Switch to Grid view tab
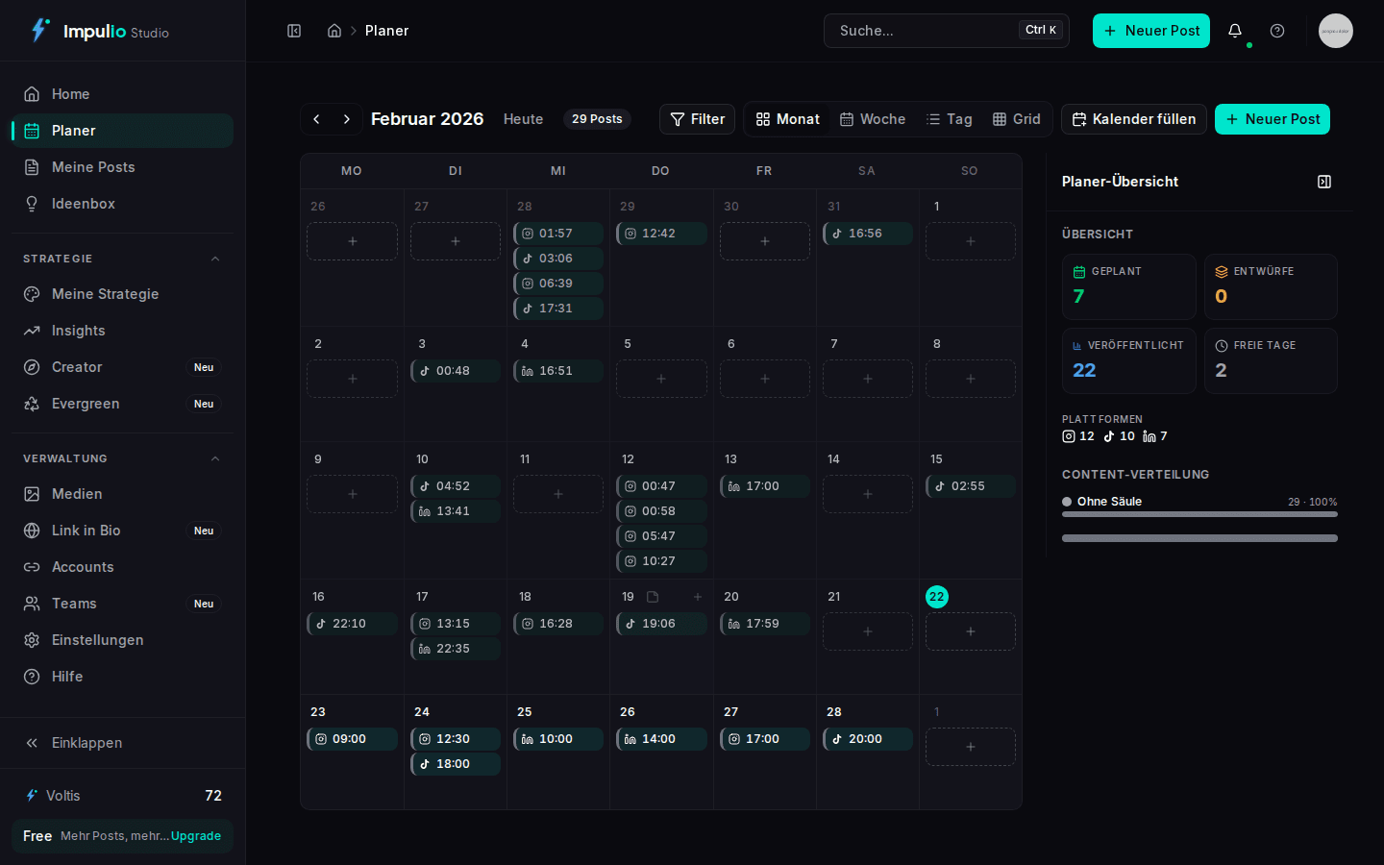The image size is (1384, 865). point(1017,119)
